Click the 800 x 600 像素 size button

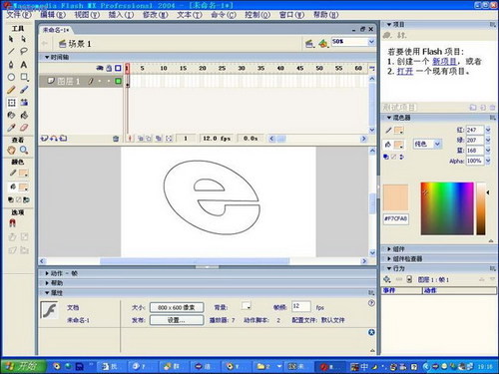click(177, 307)
